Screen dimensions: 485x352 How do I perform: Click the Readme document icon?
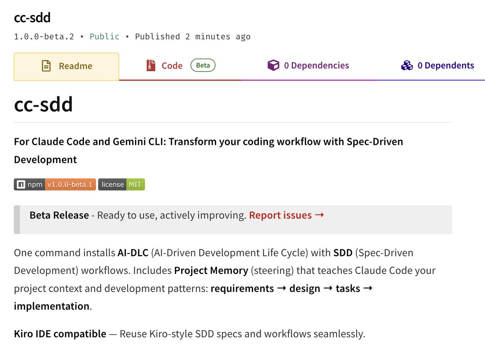pyautogui.click(x=46, y=66)
